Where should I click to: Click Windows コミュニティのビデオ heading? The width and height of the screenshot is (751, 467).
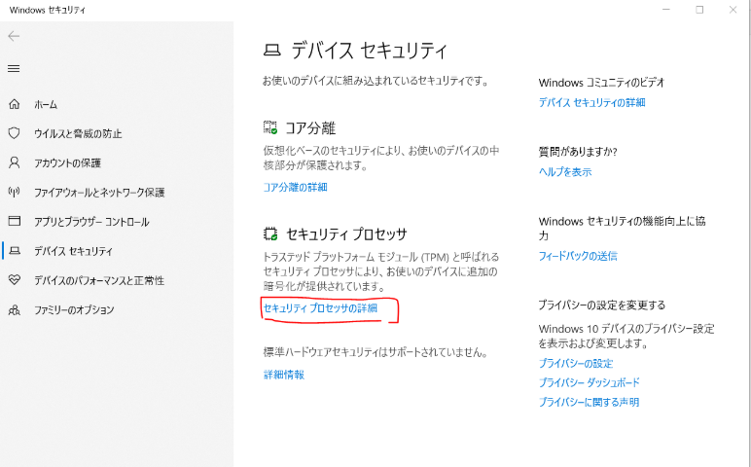coord(601,83)
